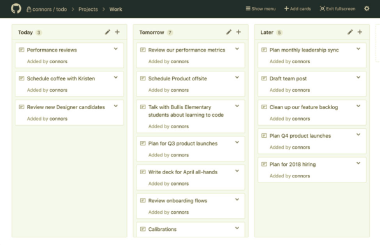Expand options for Performance reviews card

click(x=116, y=48)
